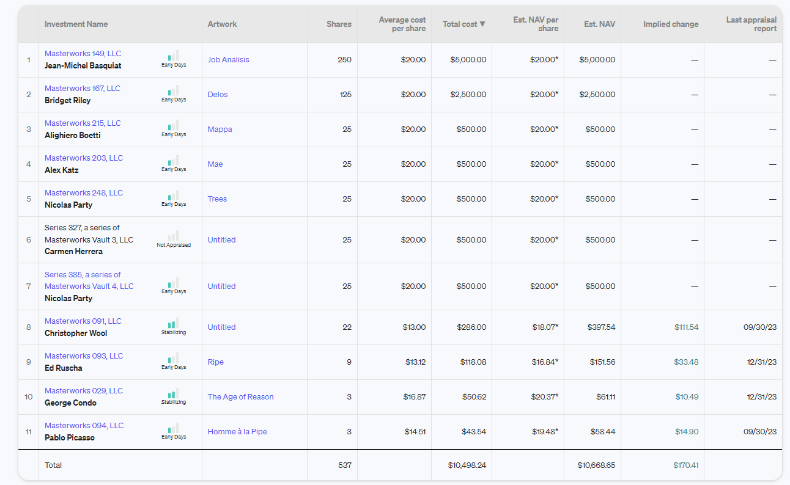Open the Ripe artwork link
790x485 pixels.
coord(216,362)
